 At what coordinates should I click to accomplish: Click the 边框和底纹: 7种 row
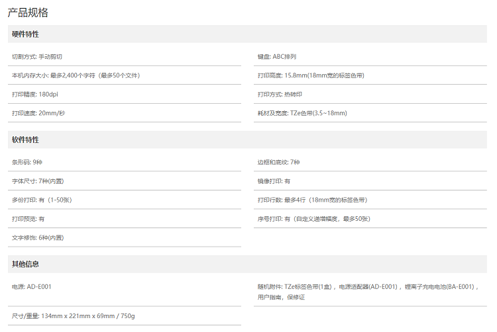point(370,162)
